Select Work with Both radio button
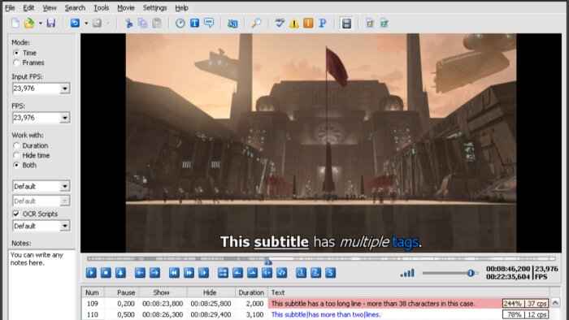 point(16,165)
